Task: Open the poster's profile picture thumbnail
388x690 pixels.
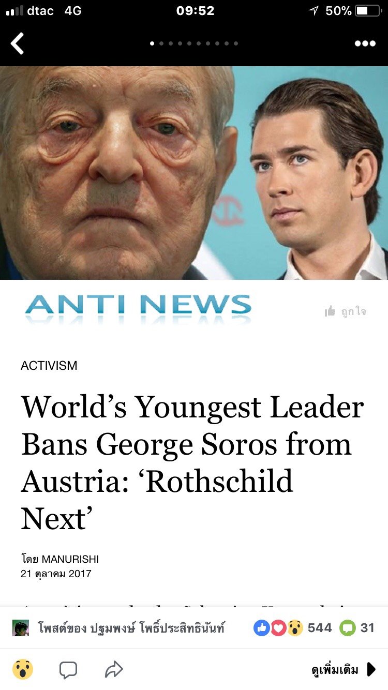Action: (x=21, y=628)
